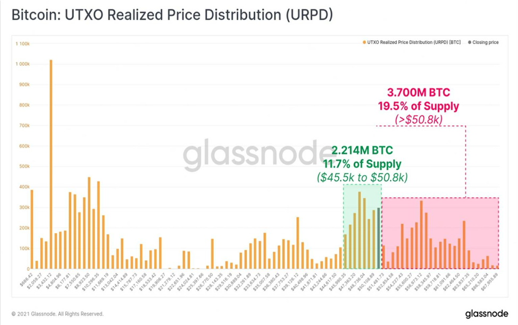Click the 2021 Glassnode copyright text
Image resolution: width=518 pixels, height=325 pixels.
[x=57, y=314]
